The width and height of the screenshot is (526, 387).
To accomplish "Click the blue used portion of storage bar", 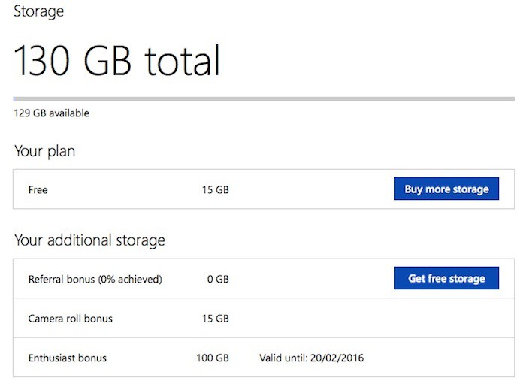I will 14,98.
